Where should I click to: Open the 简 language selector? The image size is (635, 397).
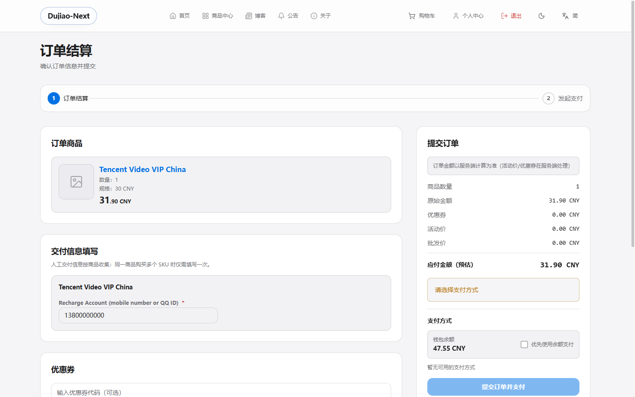click(x=575, y=16)
